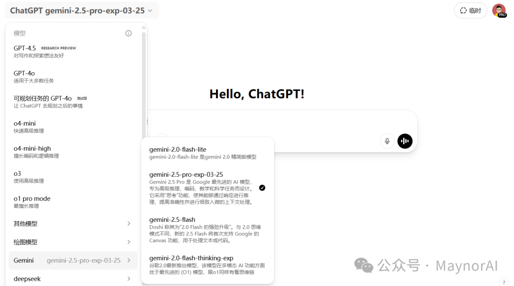This screenshot has width=514, height=286.
Task: Click the RESEARCH PREVIEW badge
Action: 59,48
